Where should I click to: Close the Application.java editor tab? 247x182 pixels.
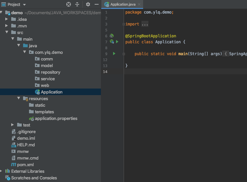point(138,4)
